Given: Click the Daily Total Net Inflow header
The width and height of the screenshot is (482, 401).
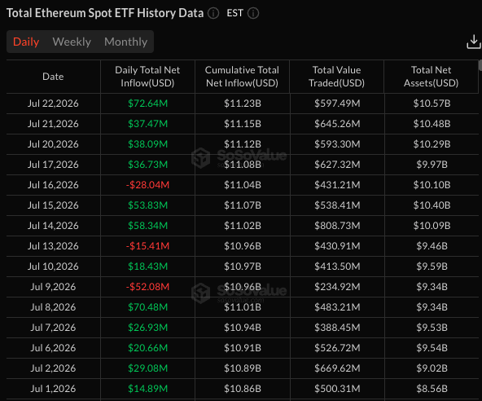Looking at the screenshot, I should 147,77.
